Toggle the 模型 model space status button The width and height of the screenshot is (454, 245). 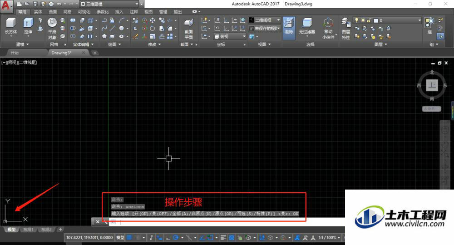[x=120, y=238]
